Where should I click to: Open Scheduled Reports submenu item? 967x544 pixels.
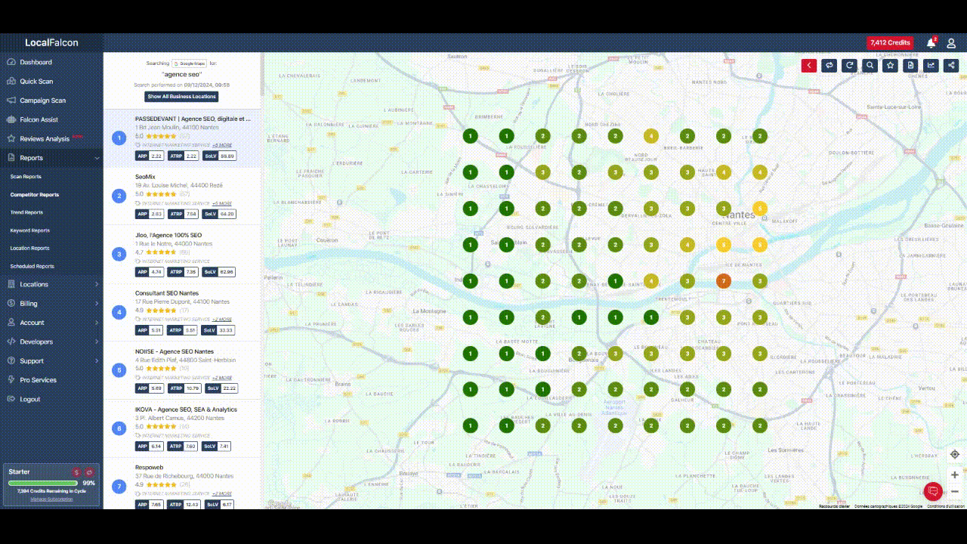(x=32, y=266)
